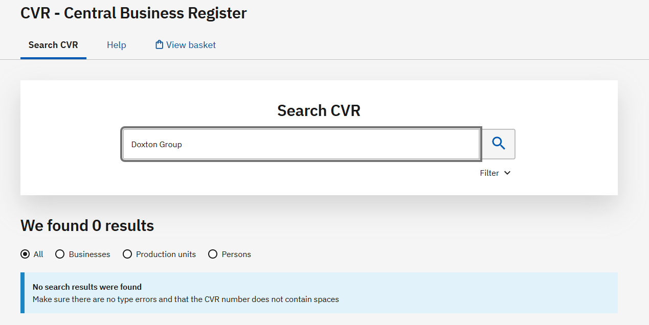Click the Persons label text
This screenshot has height=325, width=649.
pyautogui.click(x=236, y=254)
